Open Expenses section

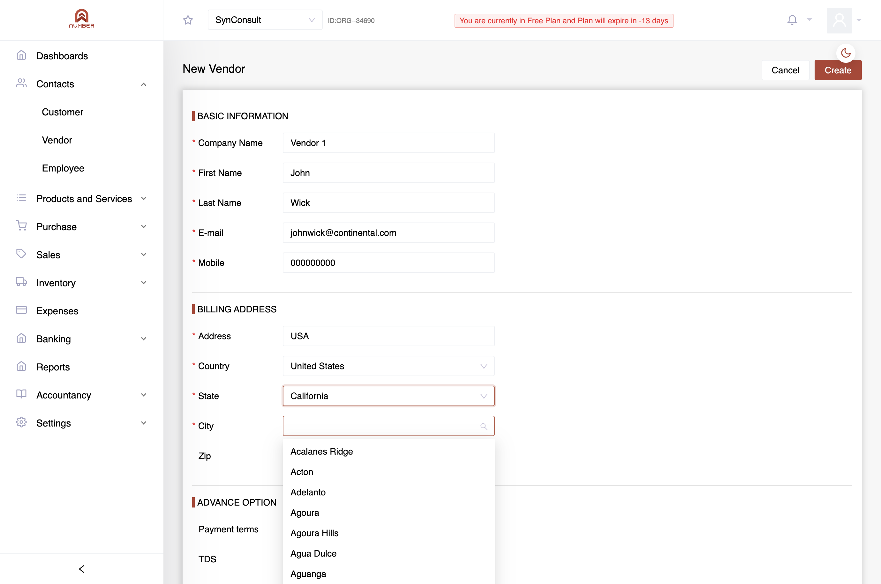57,311
